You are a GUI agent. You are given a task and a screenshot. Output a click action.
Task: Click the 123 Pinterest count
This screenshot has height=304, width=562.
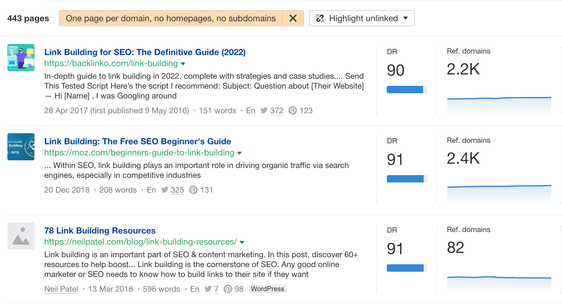(306, 110)
